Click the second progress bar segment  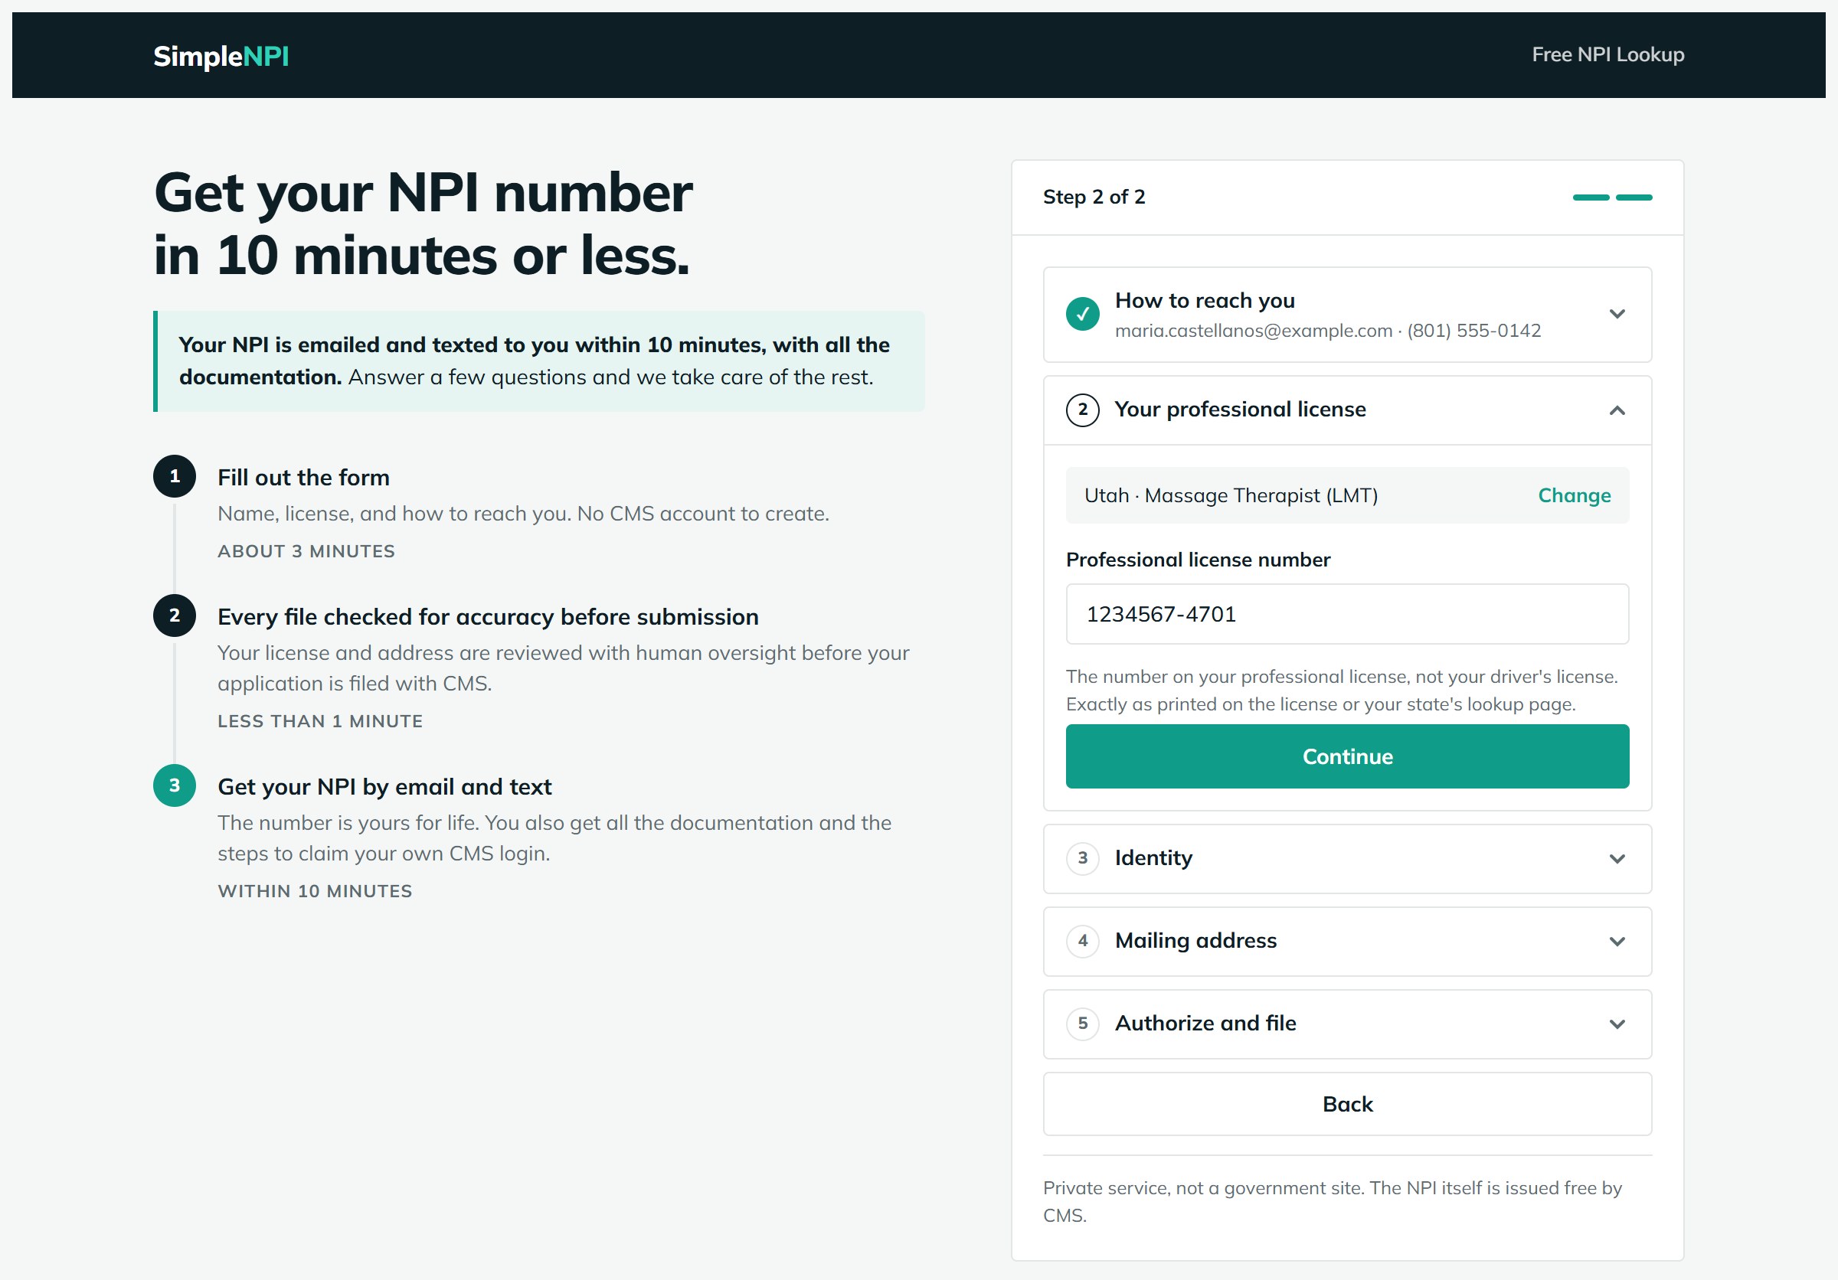pyautogui.click(x=1634, y=197)
